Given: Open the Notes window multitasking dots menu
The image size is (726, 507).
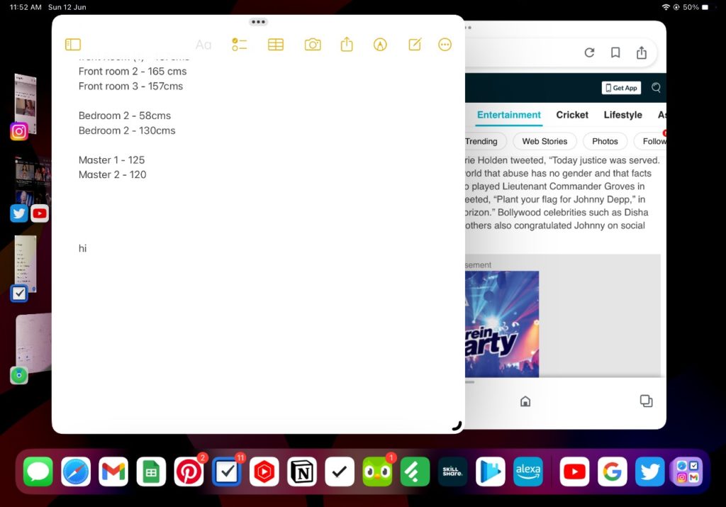Looking at the screenshot, I should (258, 22).
